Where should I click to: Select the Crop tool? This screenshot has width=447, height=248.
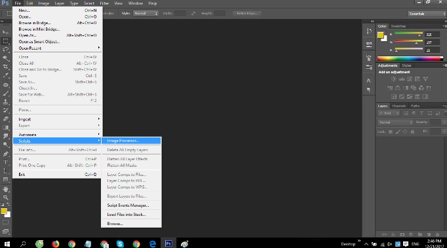point(5,67)
